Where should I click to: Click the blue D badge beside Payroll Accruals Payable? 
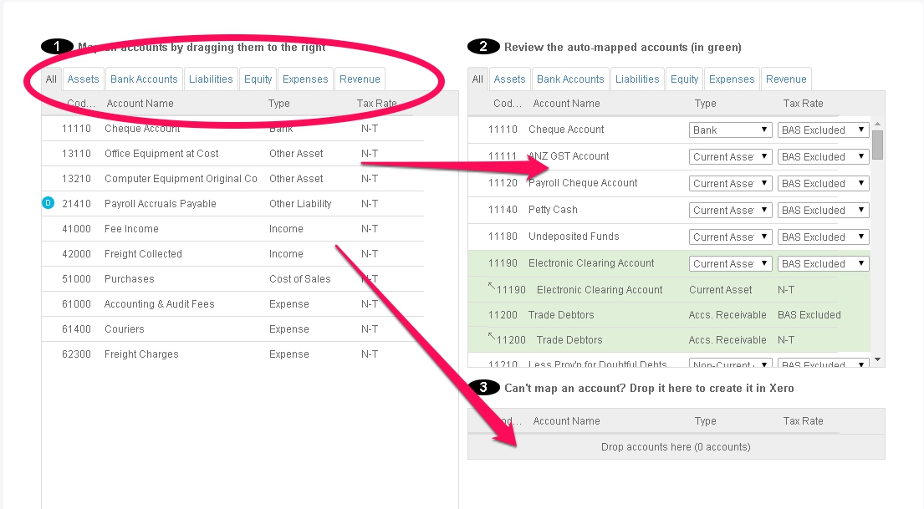coord(48,204)
